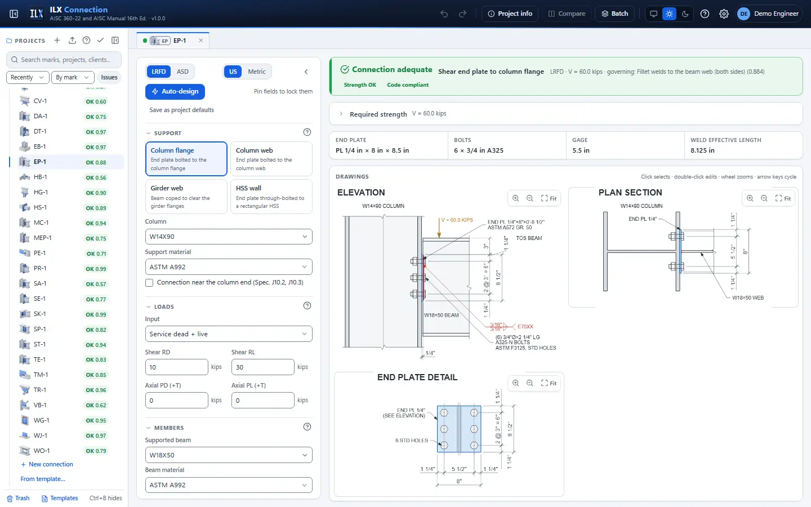Select system display theme icon
The width and height of the screenshot is (811, 507).
pos(653,14)
